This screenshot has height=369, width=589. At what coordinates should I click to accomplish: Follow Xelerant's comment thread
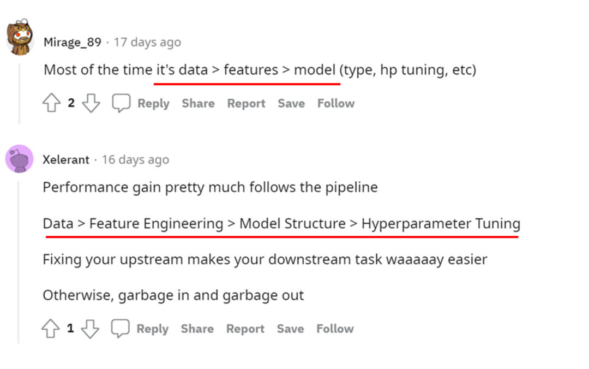click(335, 329)
